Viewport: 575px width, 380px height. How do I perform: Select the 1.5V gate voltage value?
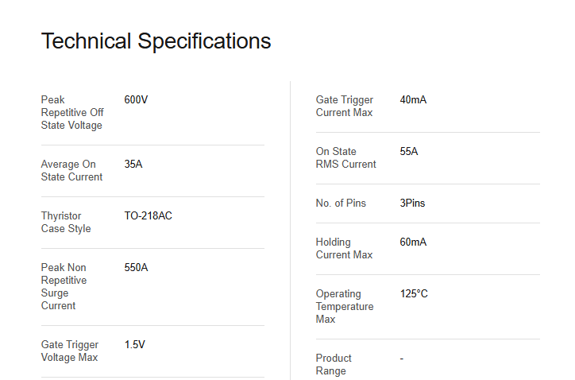coord(134,345)
